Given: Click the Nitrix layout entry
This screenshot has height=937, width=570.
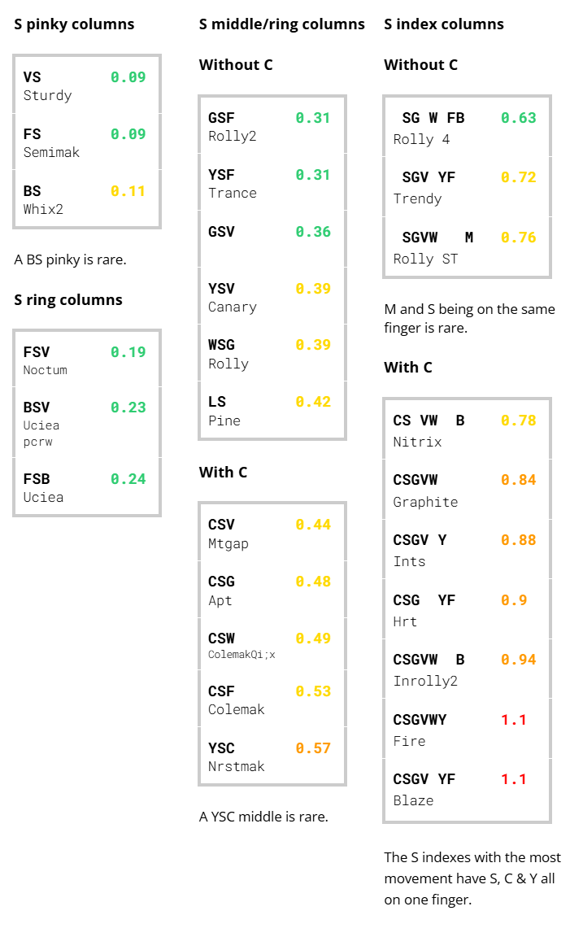Looking at the screenshot, I should click(417, 442).
